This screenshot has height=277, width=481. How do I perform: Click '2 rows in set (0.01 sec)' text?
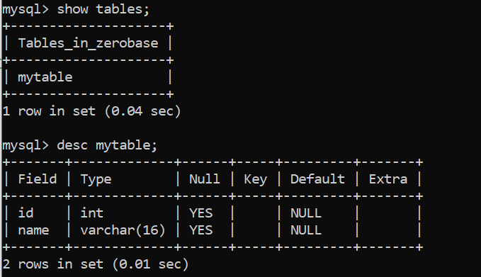(96, 264)
